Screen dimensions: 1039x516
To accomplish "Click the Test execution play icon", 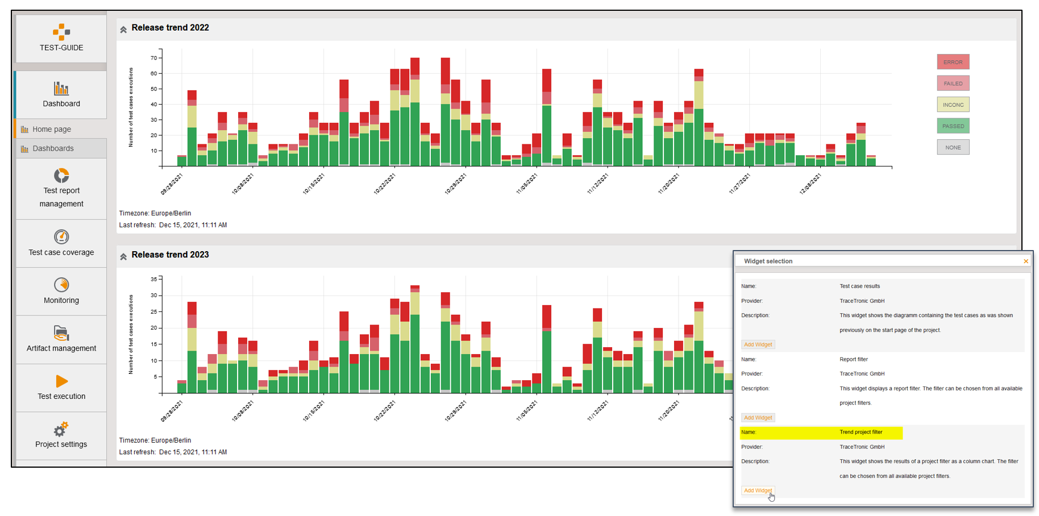I will [61, 381].
